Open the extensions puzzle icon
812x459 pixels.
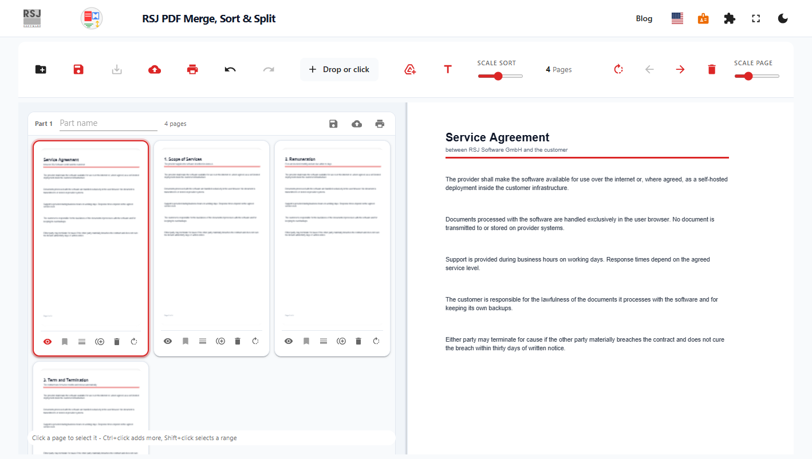click(x=730, y=18)
